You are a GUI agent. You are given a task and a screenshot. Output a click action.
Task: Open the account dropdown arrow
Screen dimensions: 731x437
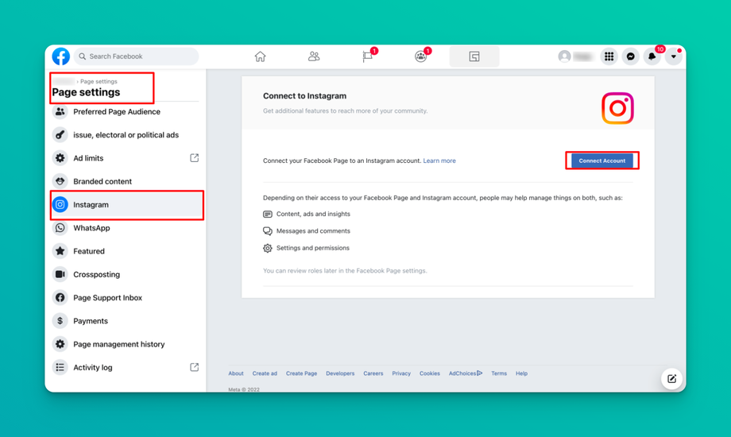[673, 56]
